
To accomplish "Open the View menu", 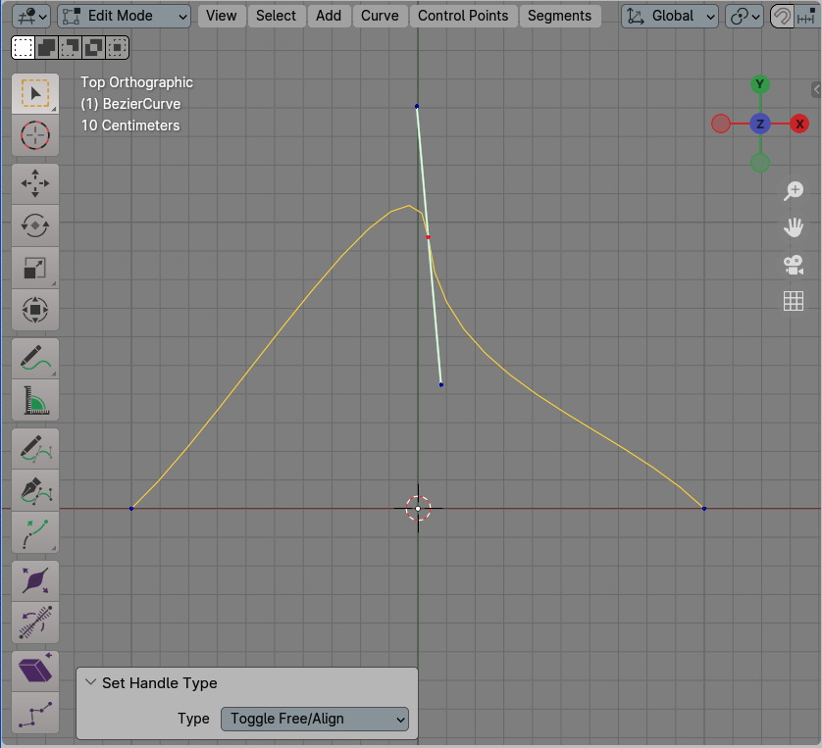I will (222, 17).
